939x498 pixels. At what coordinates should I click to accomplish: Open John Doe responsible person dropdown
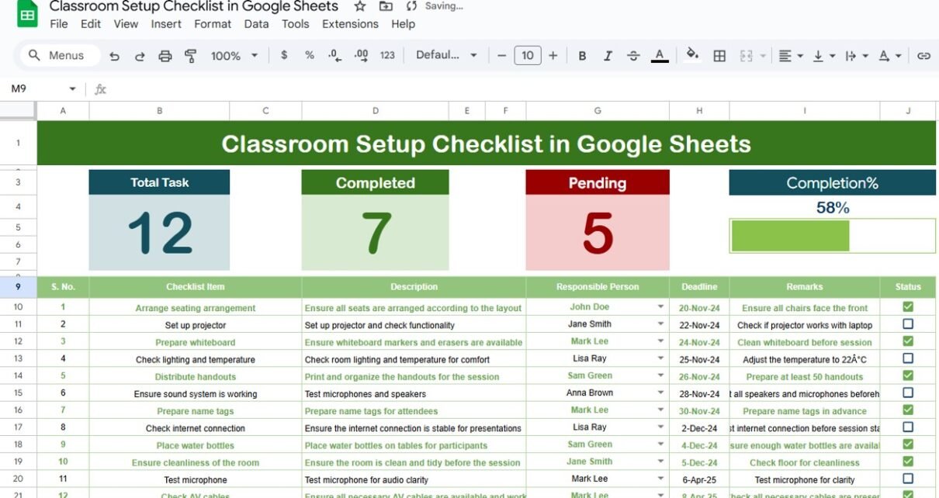[x=660, y=307]
